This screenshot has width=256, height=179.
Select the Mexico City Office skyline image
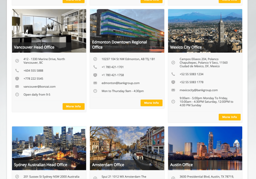point(205,27)
